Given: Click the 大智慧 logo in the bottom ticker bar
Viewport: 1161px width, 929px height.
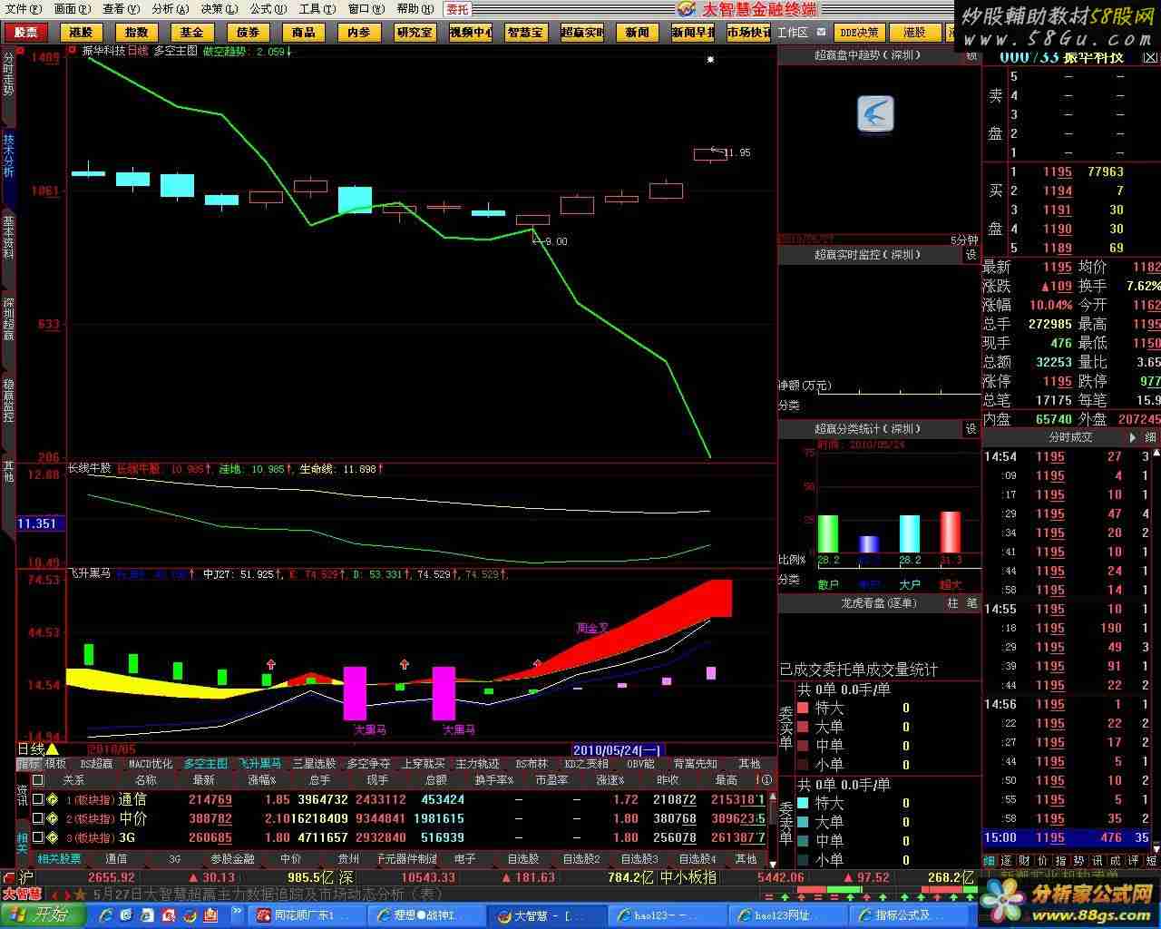Looking at the screenshot, I should coord(21,895).
